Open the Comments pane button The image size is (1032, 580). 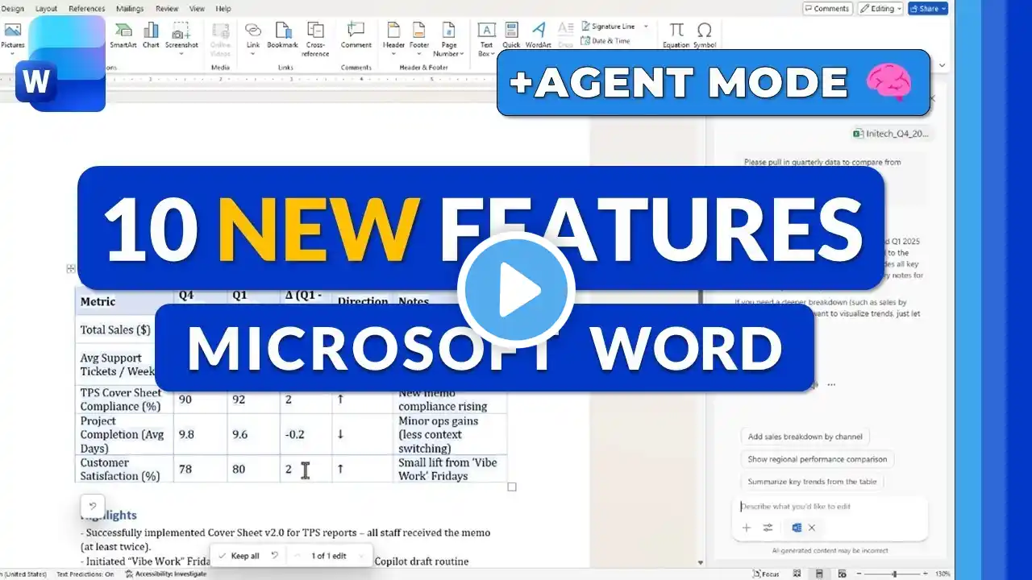[827, 8]
